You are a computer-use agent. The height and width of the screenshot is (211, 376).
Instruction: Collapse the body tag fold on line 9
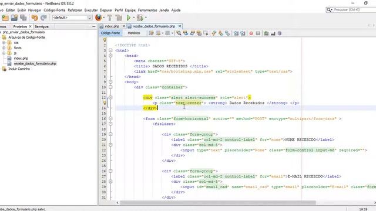coord(110,82)
